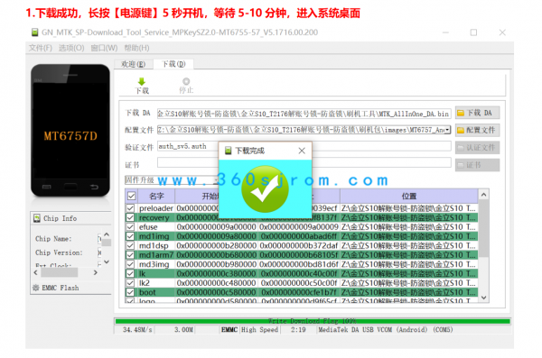Click the Chip Info panel icon
Viewport: 542px width, 358px height.
point(37,218)
